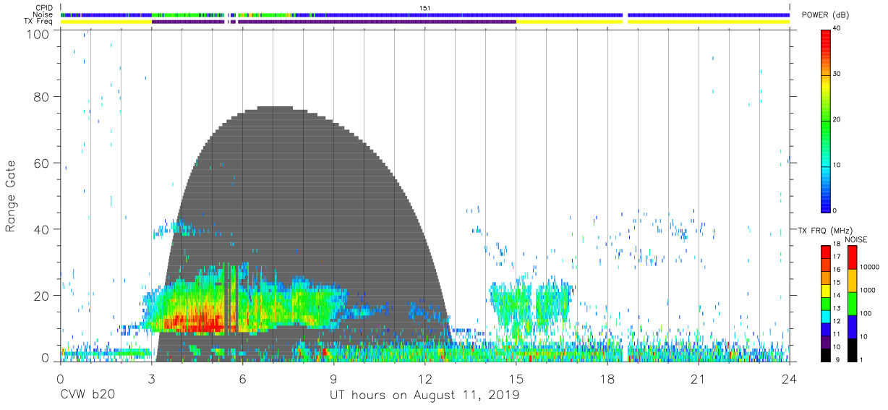Click the NOISE color legend bar
Image resolution: width=888 pixels, height=410 pixels.
pos(851,304)
